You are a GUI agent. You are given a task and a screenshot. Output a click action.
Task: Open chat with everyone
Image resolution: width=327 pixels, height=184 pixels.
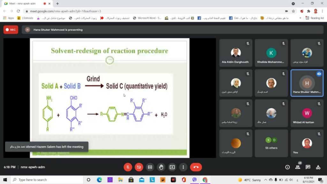tap(308, 167)
